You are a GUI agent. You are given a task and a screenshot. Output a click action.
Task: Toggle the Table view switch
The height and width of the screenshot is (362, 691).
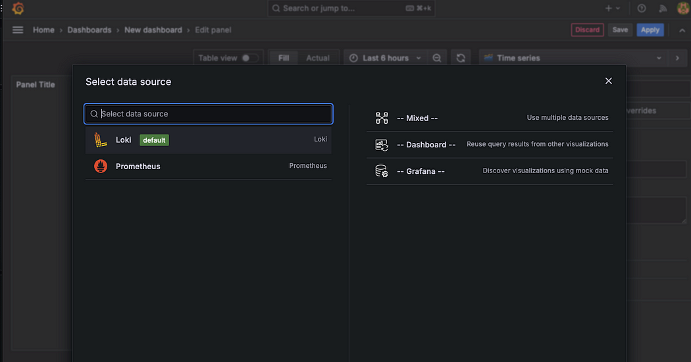pos(249,58)
